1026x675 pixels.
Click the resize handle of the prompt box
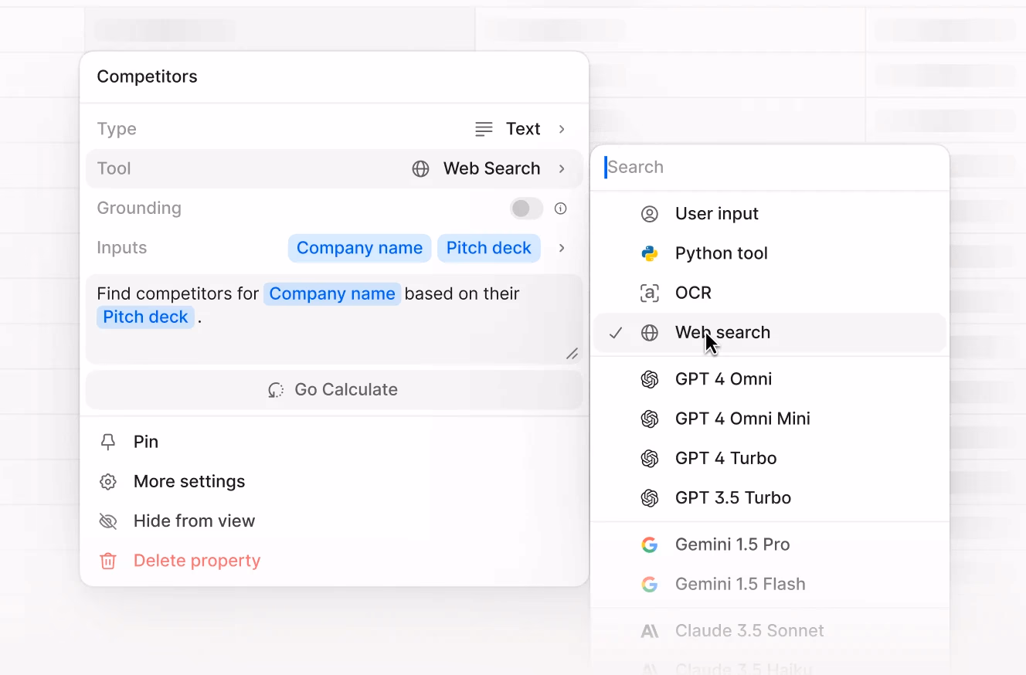[x=572, y=354]
